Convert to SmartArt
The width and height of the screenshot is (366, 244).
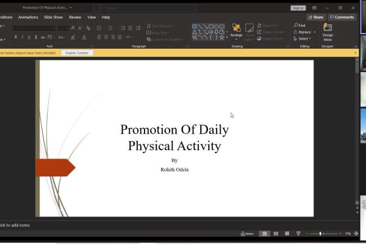[x=165, y=40]
